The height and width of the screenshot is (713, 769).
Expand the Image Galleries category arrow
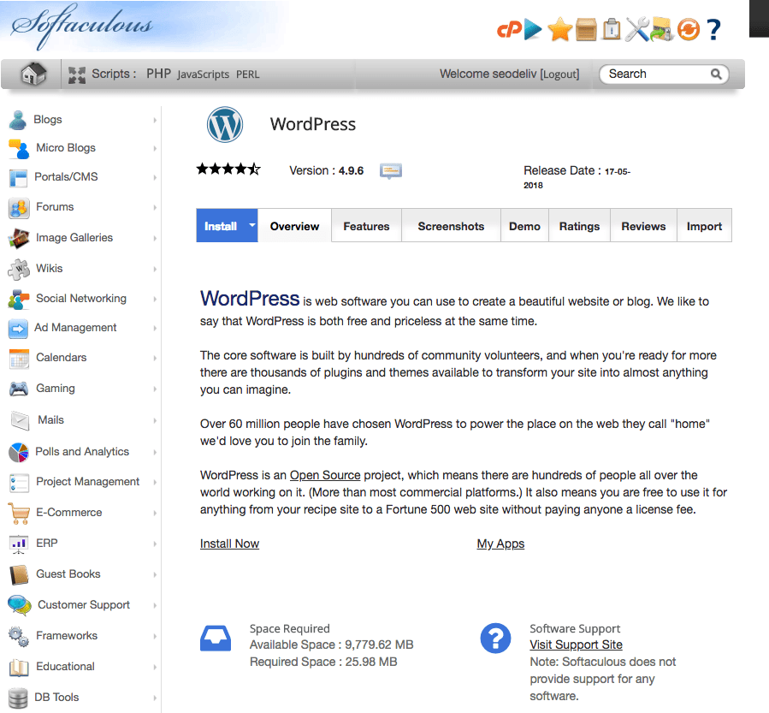tap(155, 238)
